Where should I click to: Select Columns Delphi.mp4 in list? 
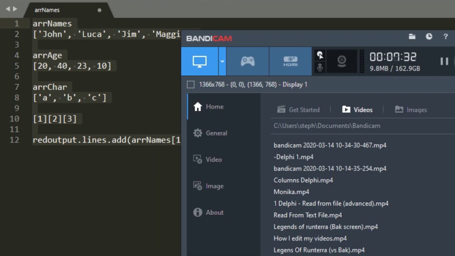coord(303,180)
